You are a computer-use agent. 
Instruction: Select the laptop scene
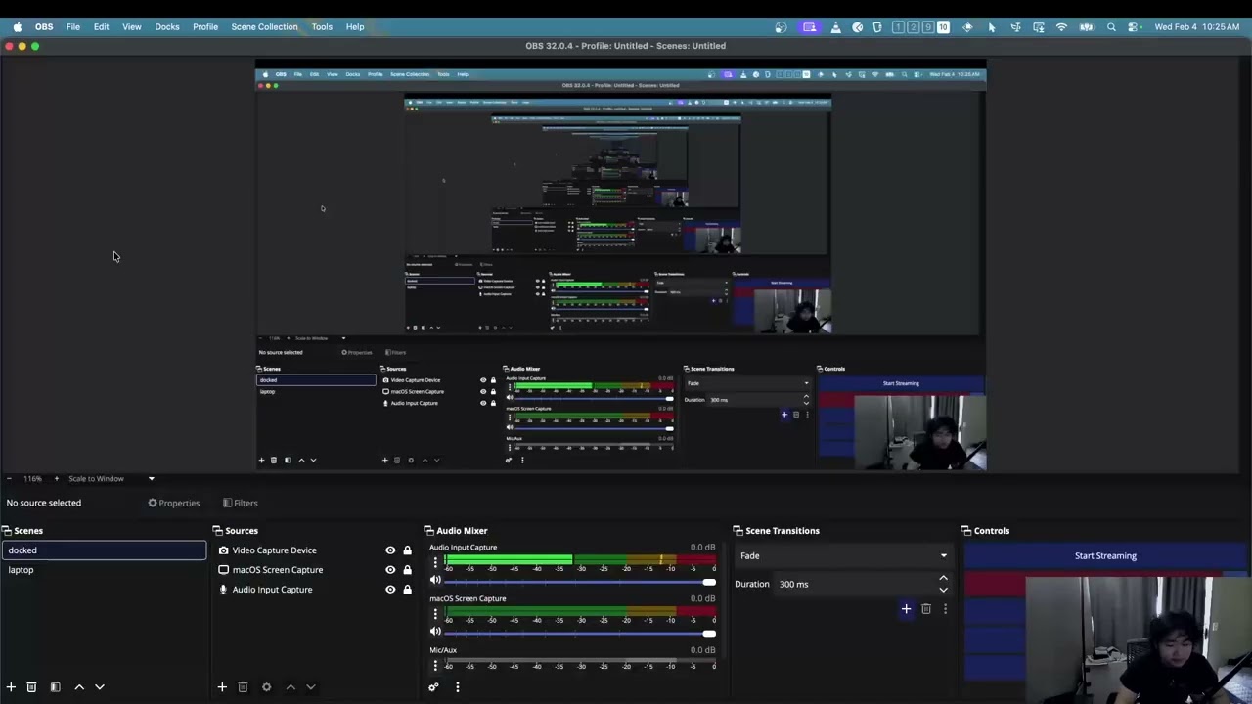pos(104,570)
